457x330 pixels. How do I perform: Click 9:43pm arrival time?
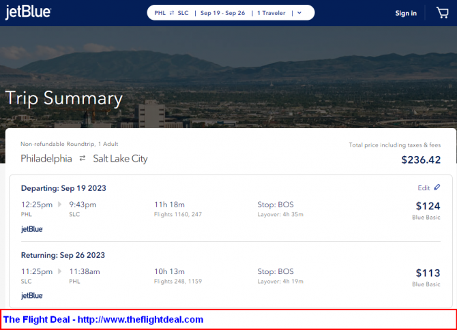83,205
